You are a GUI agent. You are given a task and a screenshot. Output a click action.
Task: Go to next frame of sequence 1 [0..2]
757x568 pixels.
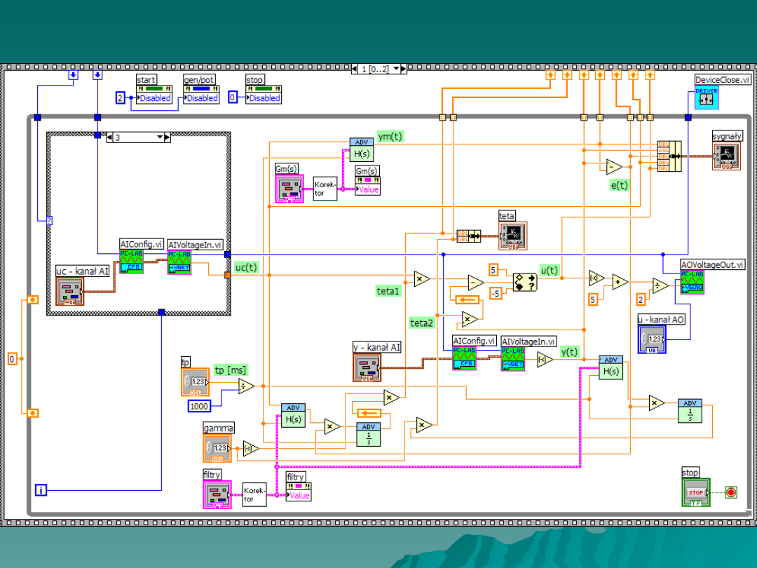coord(403,69)
